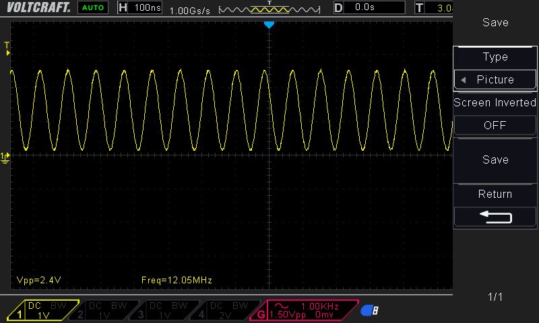Image resolution: width=539 pixels, height=323 pixels.
Task: Click the trigger level T marker
Action: click(7, 48)
